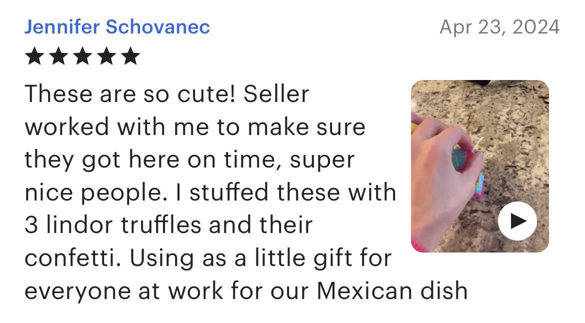Click the word "Seller" in the review
Viewport: 585px width, 323px height.
276,94
